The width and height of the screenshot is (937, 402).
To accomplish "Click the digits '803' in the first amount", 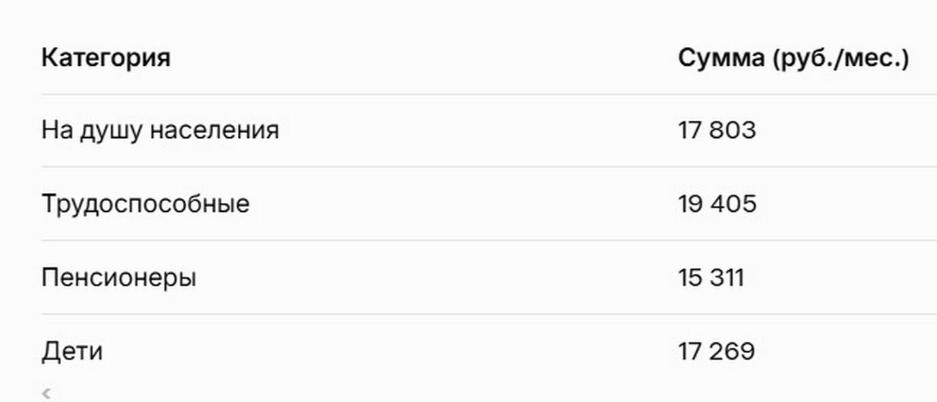I will [732, 130].
